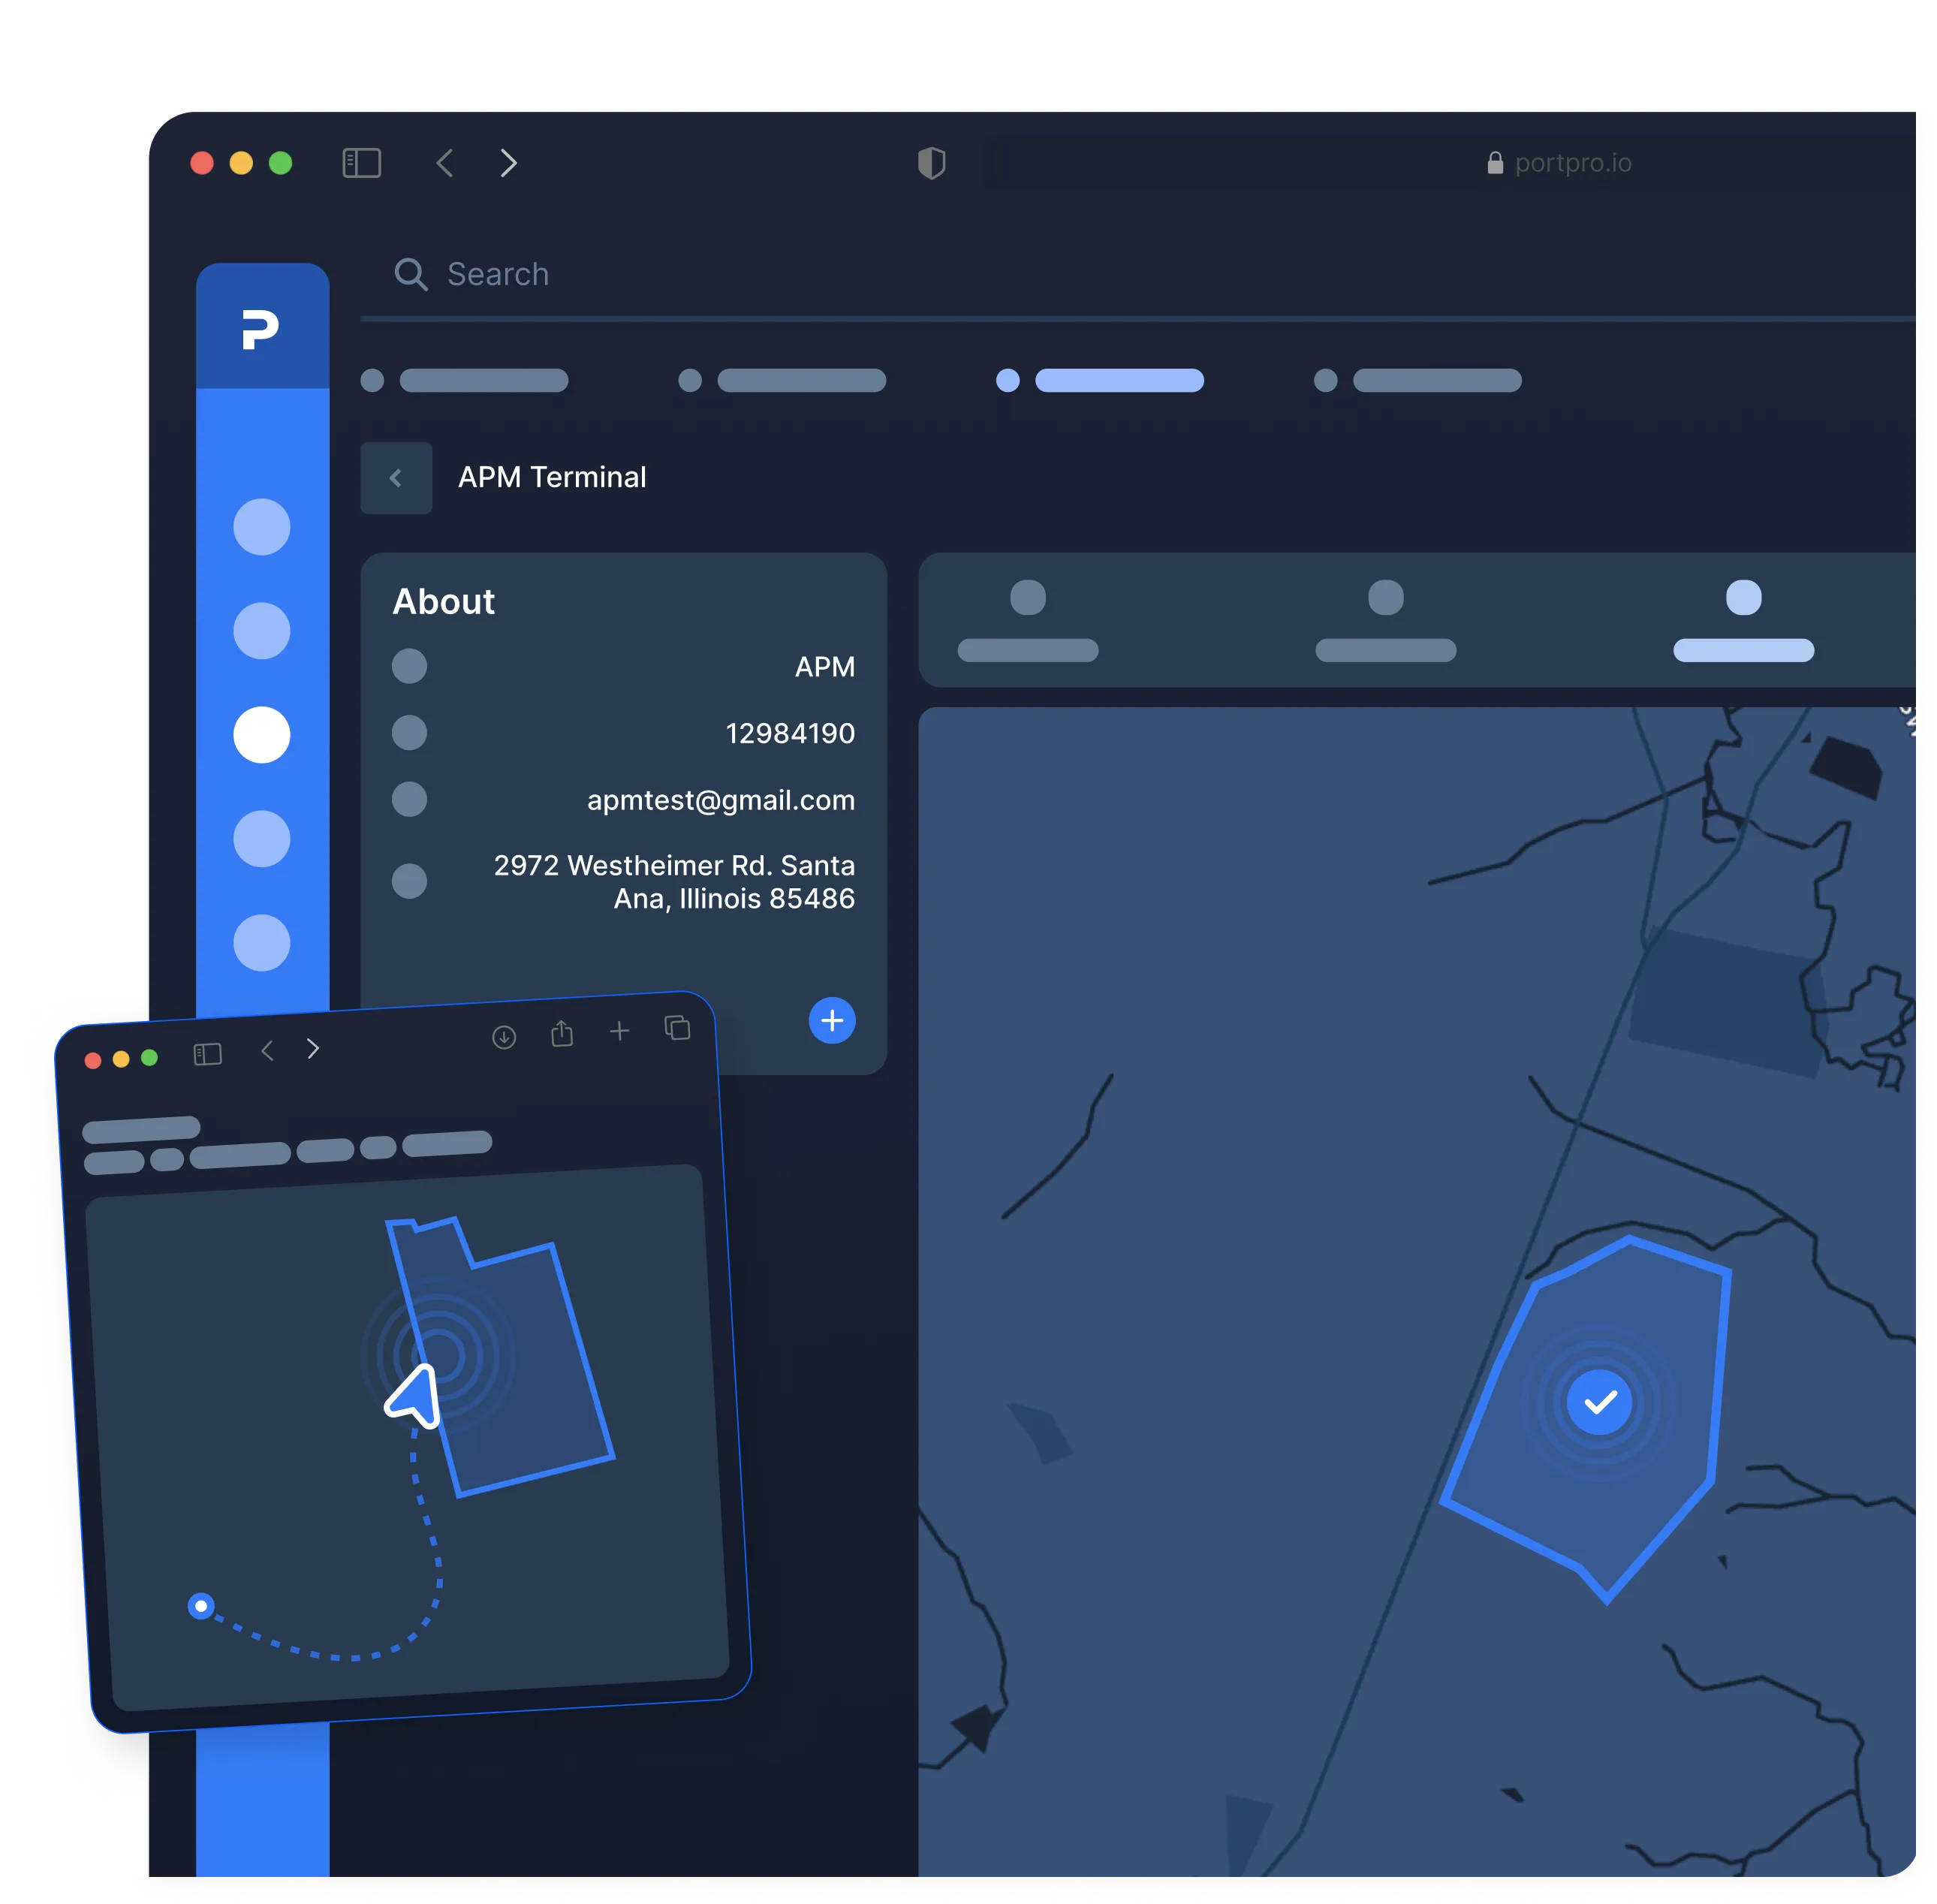Viewport: 1937px width, 1904px height.
Task: Click the route start dot in small map
Action: coord(201,1606)
